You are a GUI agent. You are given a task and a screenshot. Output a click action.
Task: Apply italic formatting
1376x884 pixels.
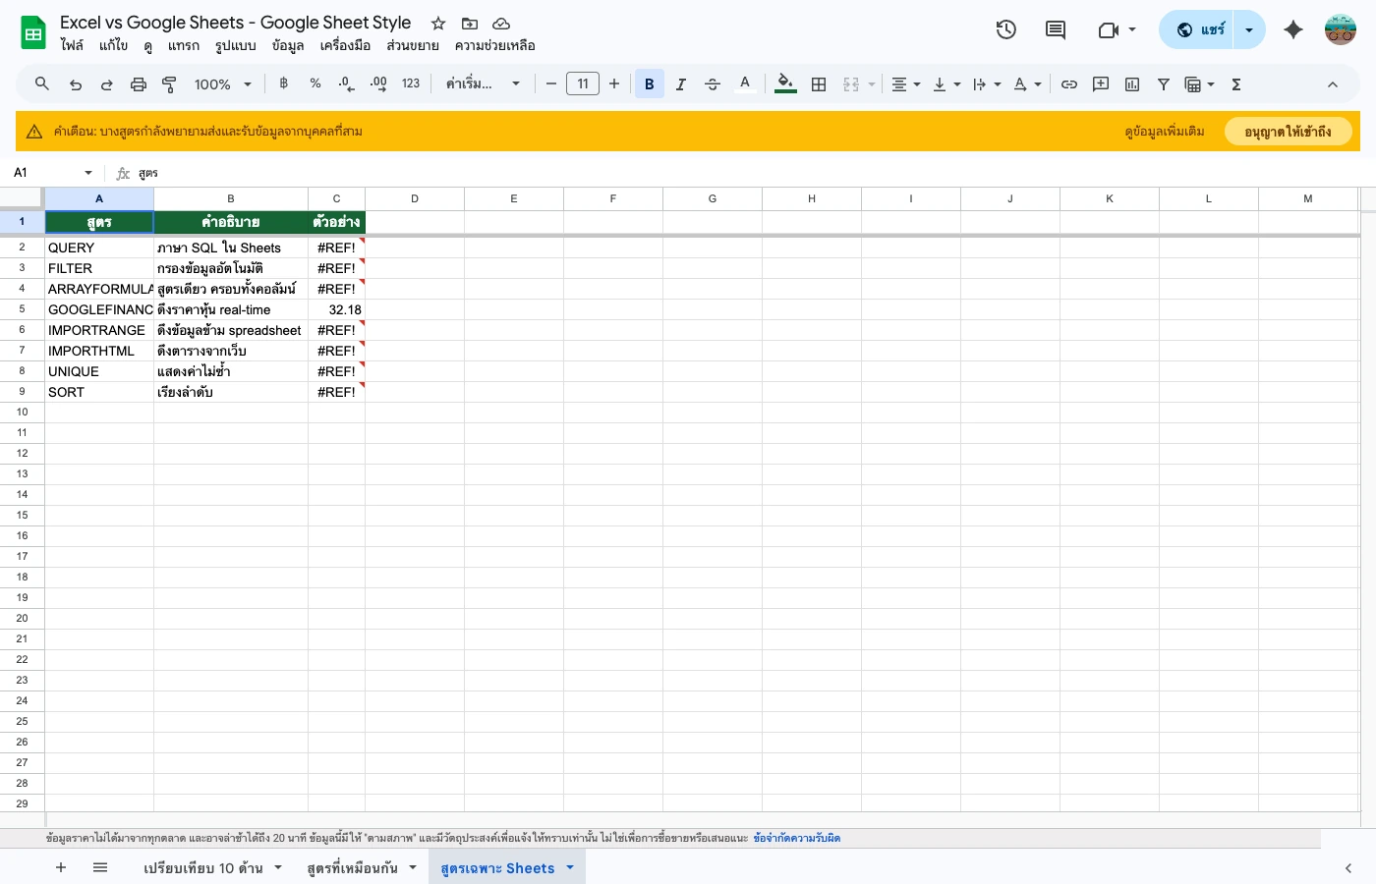click(x=680, y=84)
